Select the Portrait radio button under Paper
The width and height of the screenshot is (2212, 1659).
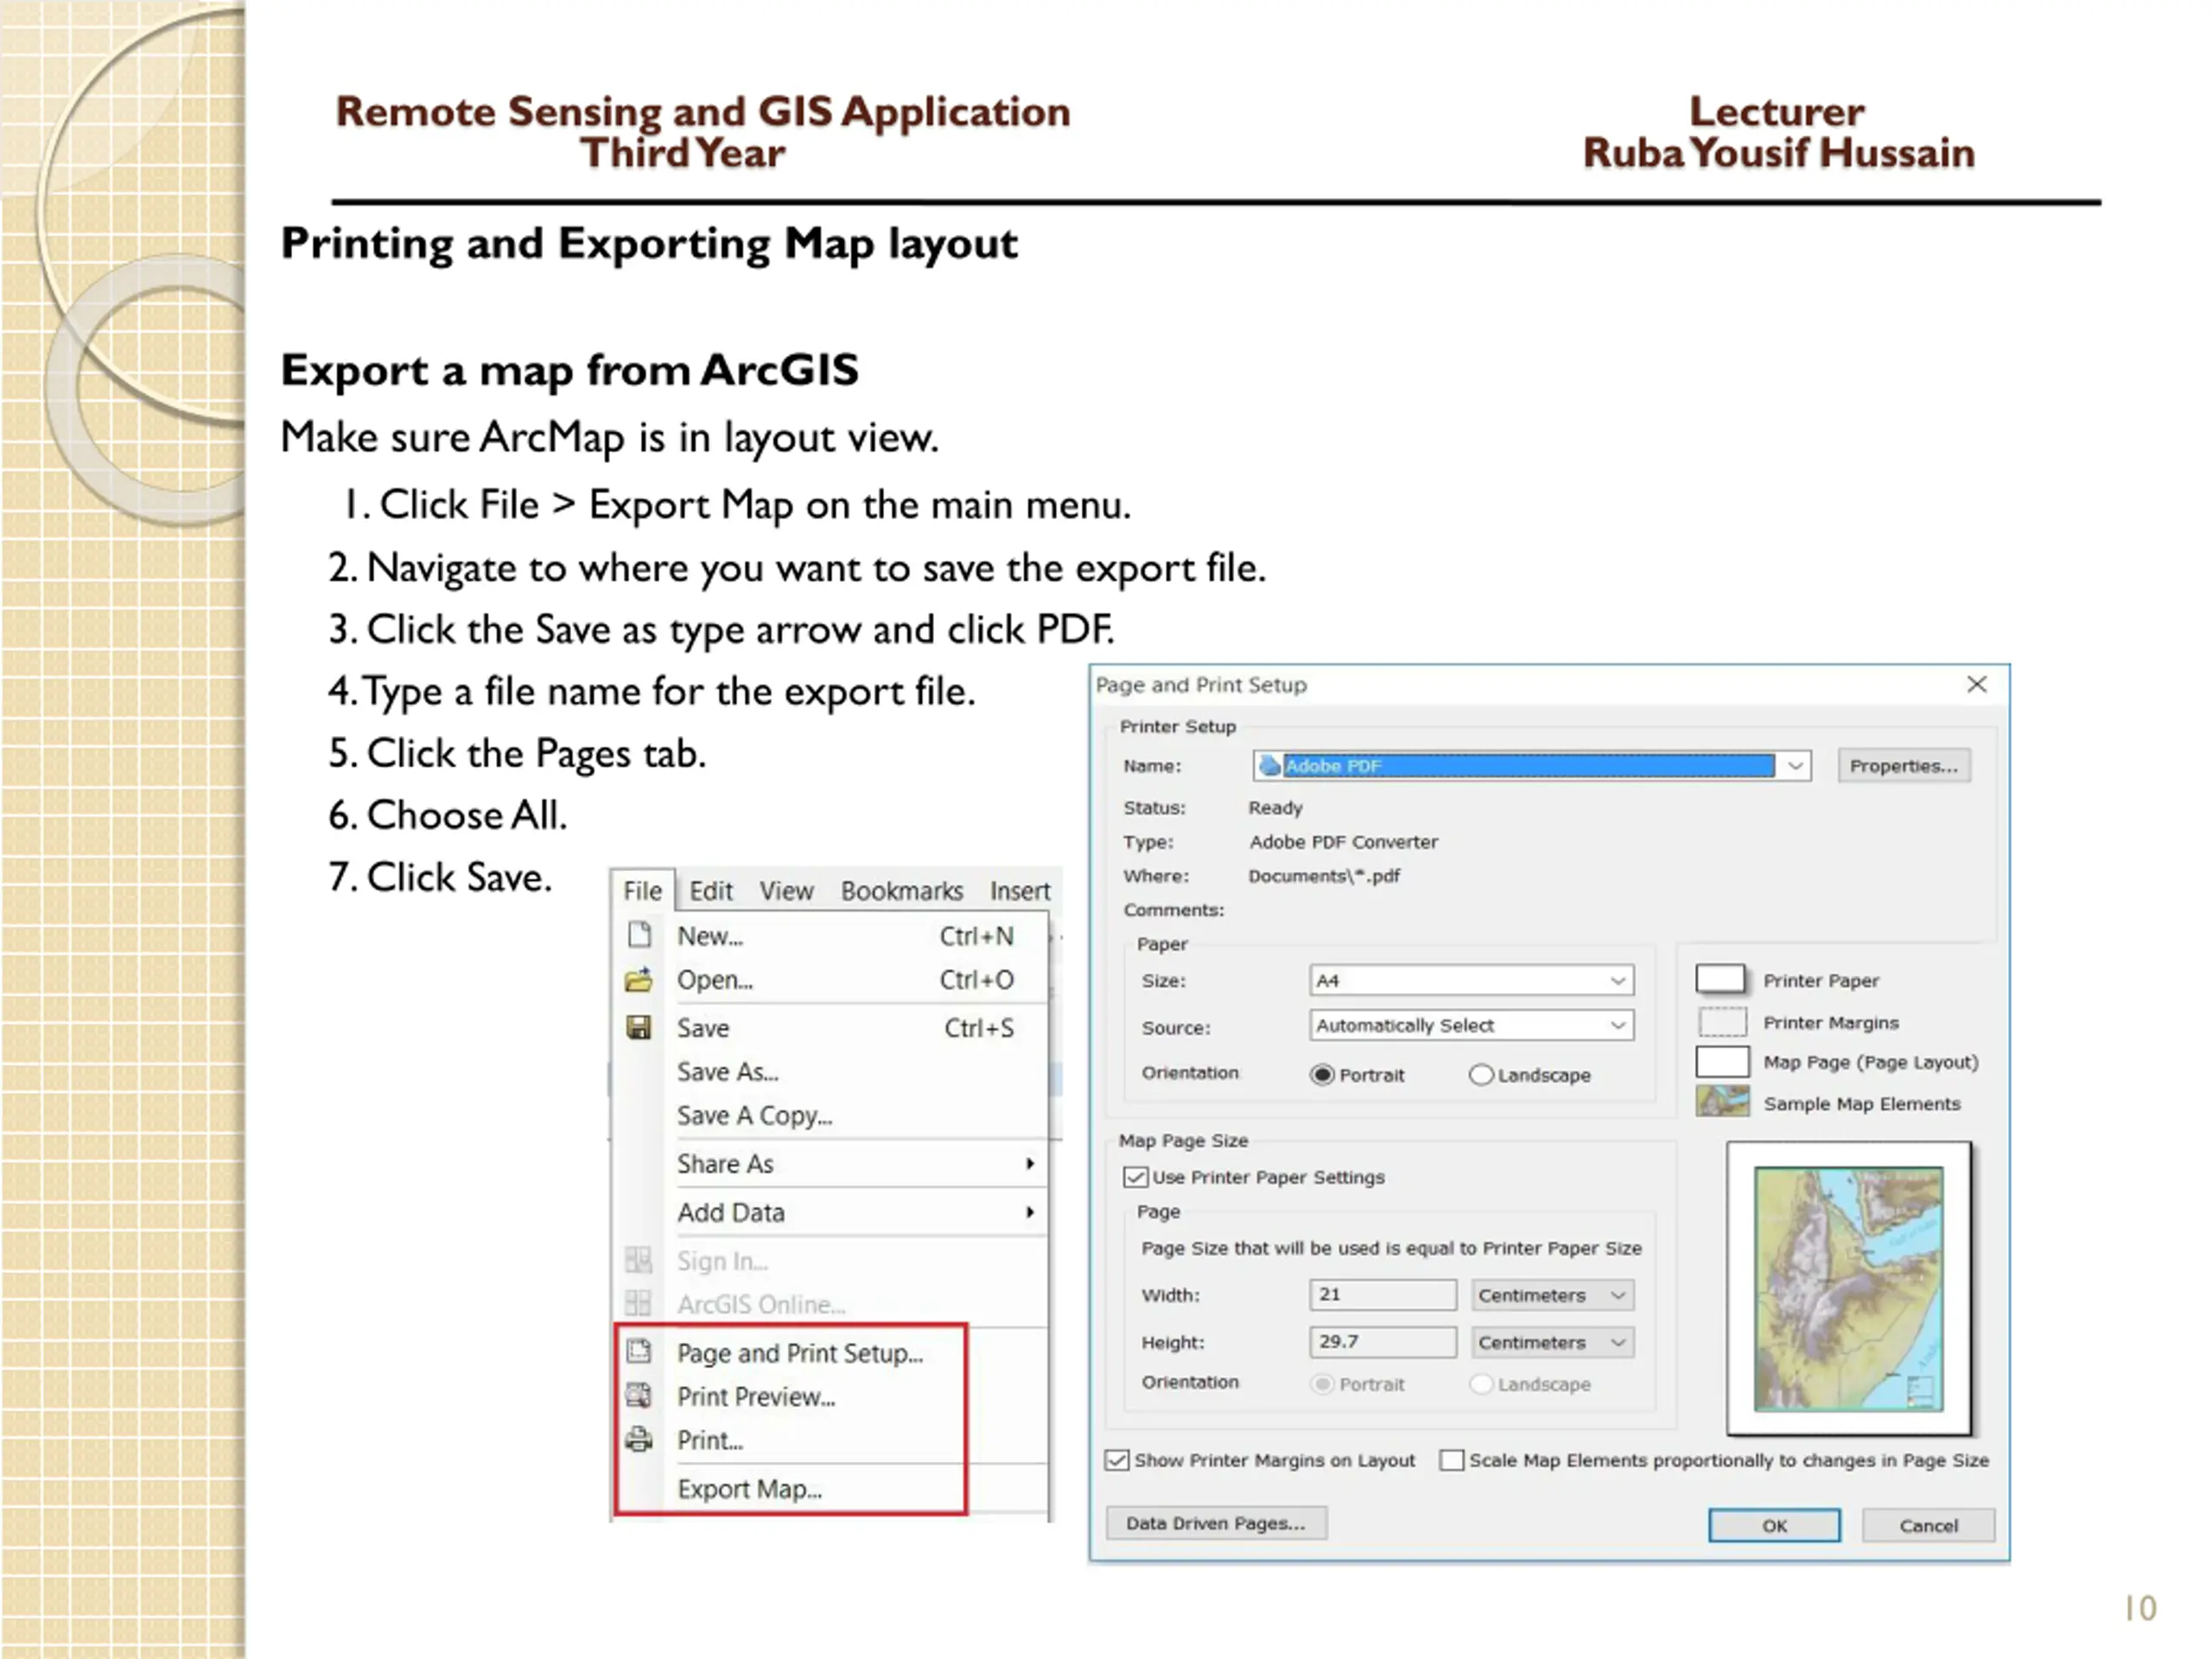[x=1322, y=1075]
